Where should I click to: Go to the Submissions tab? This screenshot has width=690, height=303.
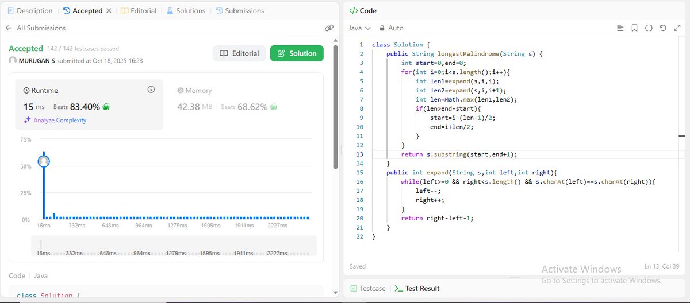pyautogui.click(x=239, y=10)
